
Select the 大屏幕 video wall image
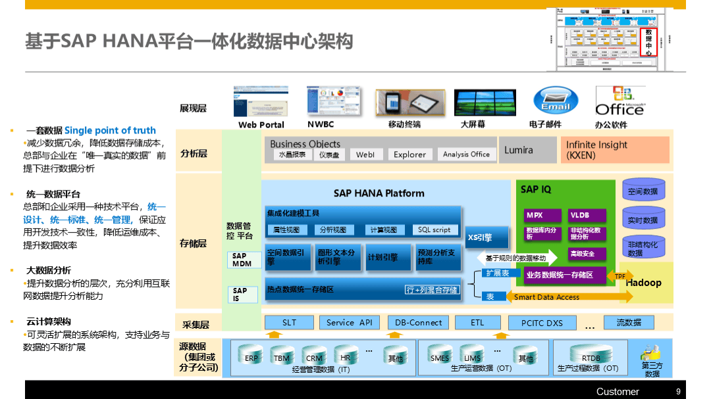point(485,103)
